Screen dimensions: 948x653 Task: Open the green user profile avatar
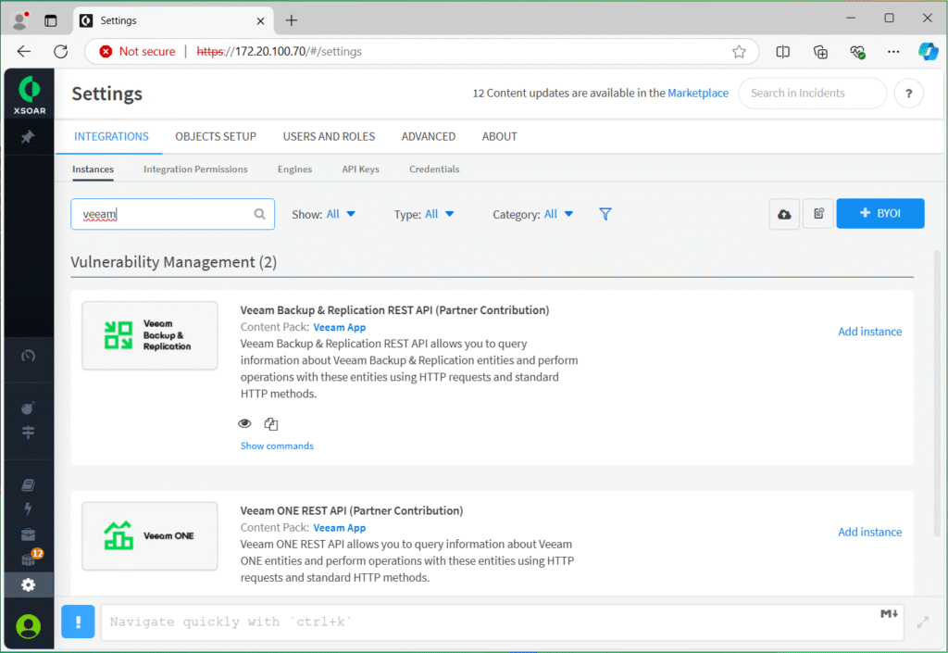pos(29,626)
